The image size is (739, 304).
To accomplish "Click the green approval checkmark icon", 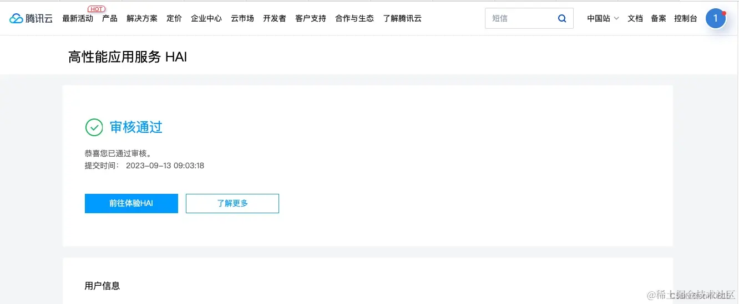I will (94, 127).
